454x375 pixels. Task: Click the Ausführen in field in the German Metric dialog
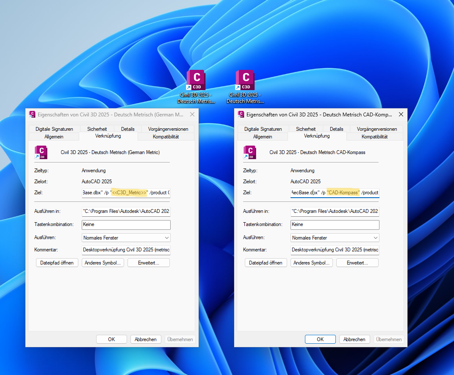click(126, 211)
